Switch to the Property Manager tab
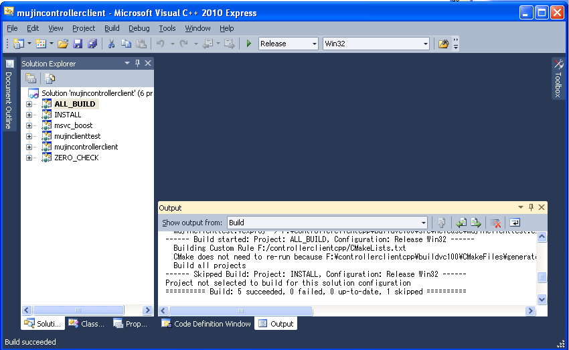The height and width of the screenshot is (350, 569). click(131, 323)
